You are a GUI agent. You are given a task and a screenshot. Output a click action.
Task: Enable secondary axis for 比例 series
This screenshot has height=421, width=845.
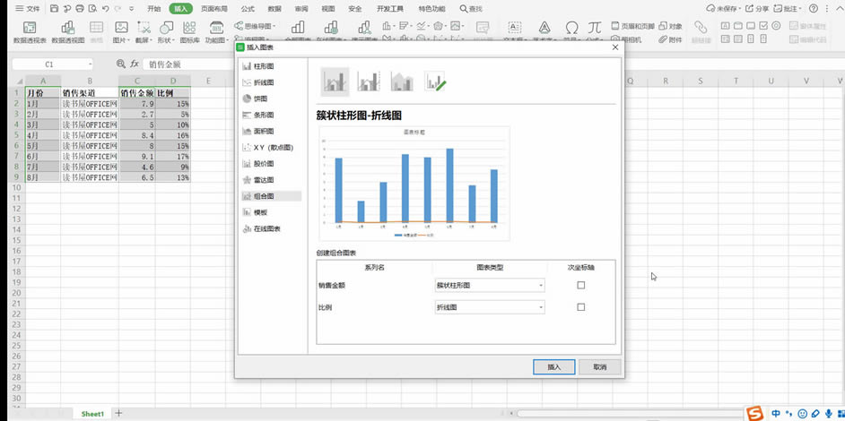pyautogui.click(x=580, y=307)
